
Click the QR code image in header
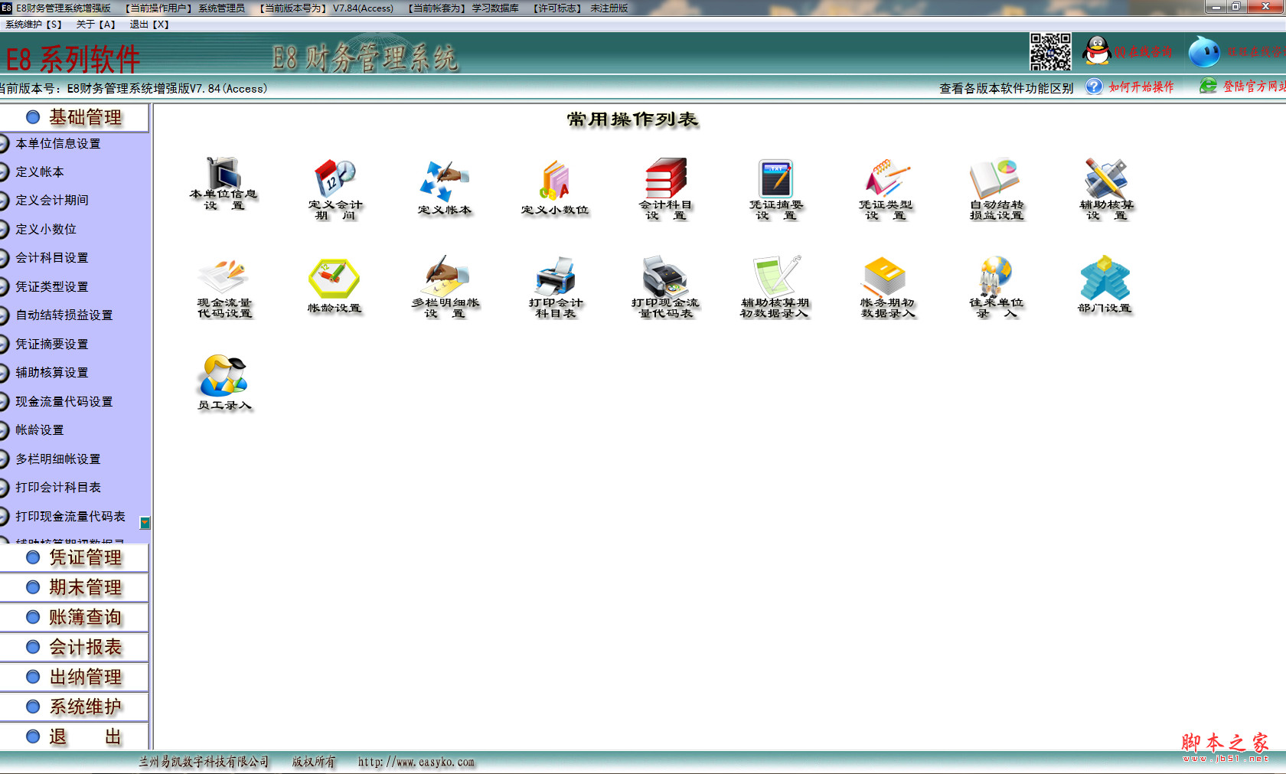[x=1049, y=52]
